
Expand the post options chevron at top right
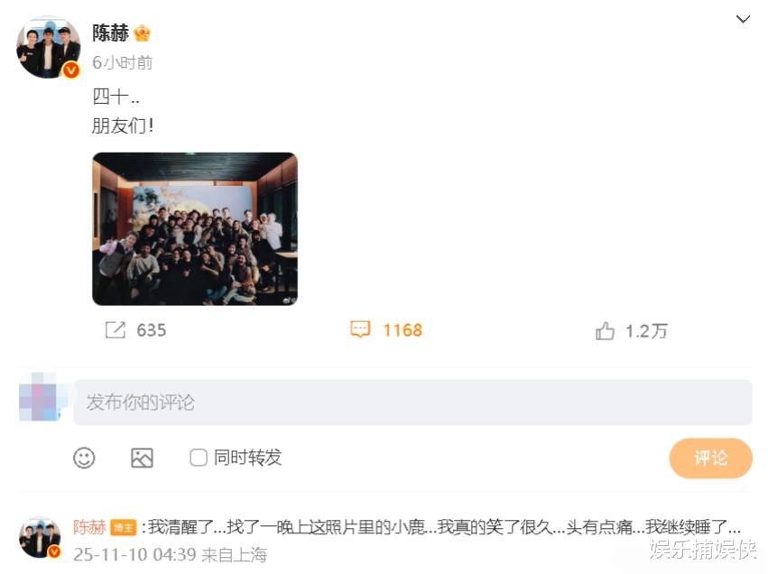pos(743,19)
